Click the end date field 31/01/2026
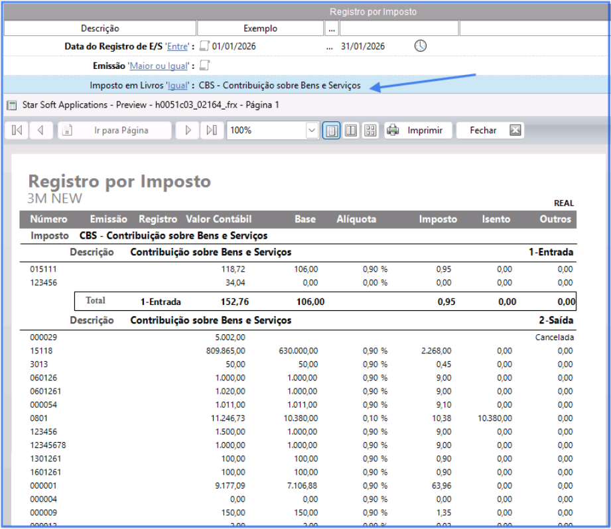The height and width of the screenshot is (529, 611). tap(363, 46)
